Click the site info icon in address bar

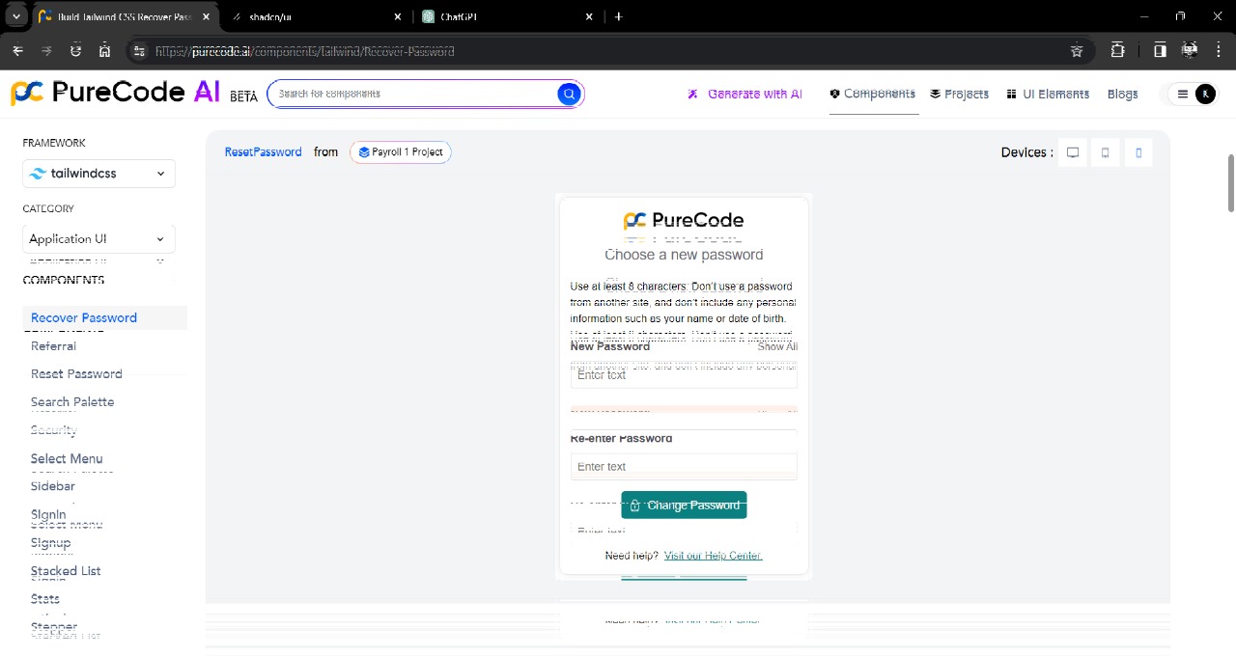[139, 51]
